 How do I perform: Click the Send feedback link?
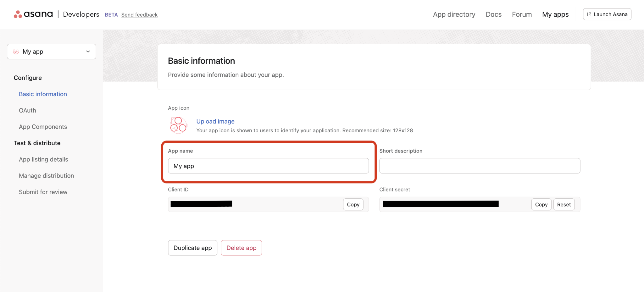139,15
